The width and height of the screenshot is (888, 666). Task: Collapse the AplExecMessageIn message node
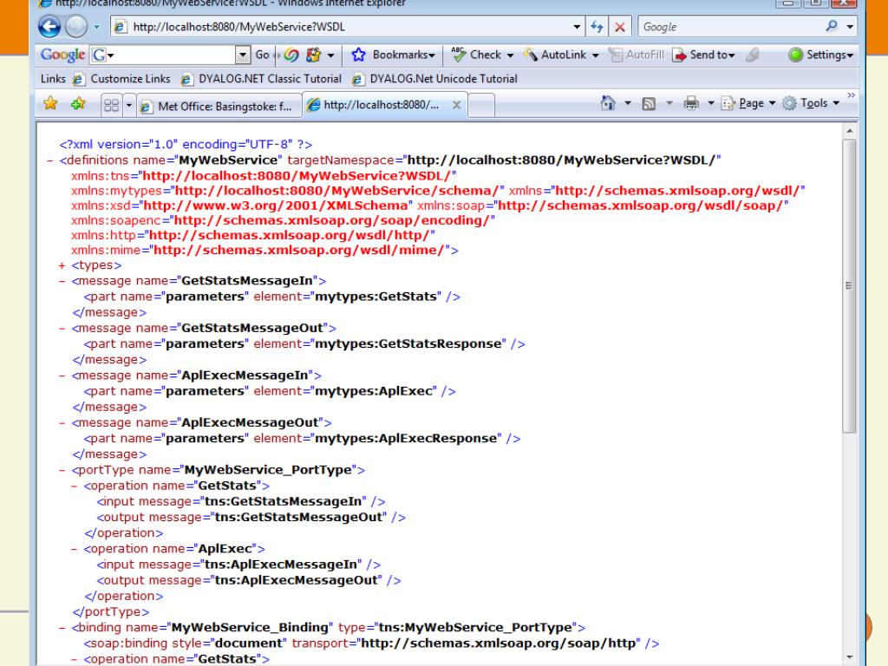62,375
